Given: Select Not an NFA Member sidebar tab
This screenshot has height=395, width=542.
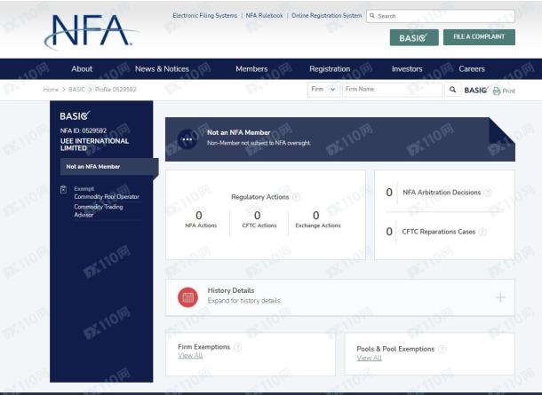Looking at the screenshot, I should point(109,166).
